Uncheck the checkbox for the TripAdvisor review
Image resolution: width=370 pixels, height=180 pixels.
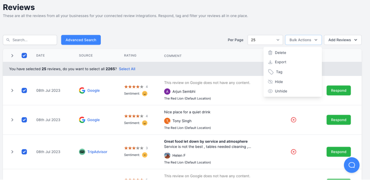pos(24,152)
